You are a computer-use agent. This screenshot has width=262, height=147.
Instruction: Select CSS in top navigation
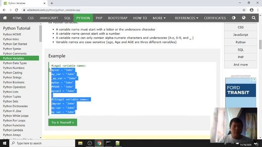click(31, 18)
